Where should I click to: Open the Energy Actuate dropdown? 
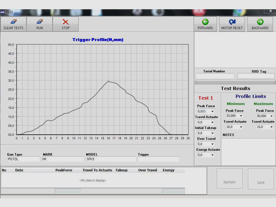(x=212, y=155)
